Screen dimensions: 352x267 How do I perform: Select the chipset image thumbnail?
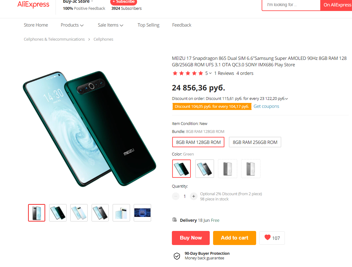pos(142,213)
